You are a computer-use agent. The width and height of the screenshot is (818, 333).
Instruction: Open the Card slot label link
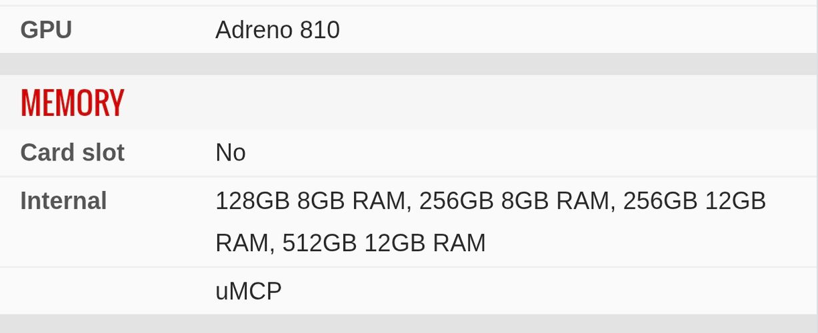point(72,153)
